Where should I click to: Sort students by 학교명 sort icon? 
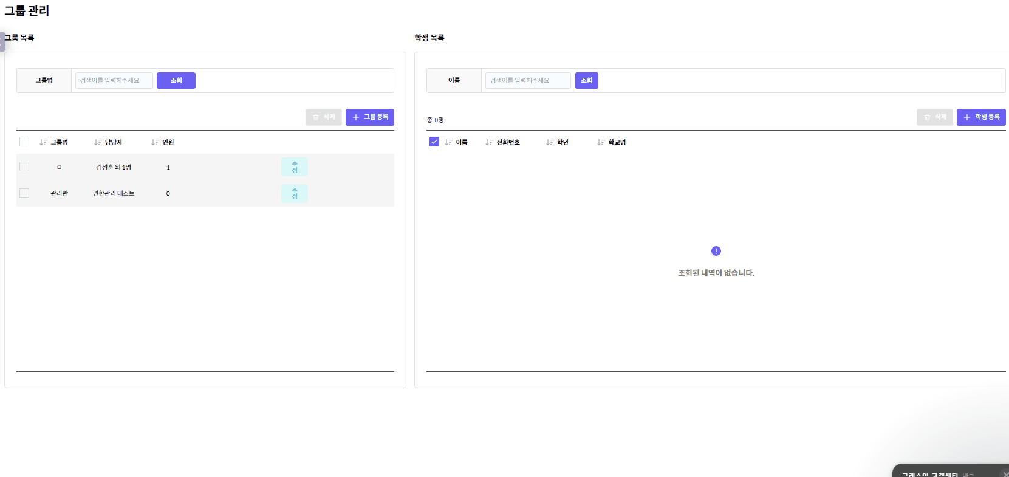coord(601,142)
